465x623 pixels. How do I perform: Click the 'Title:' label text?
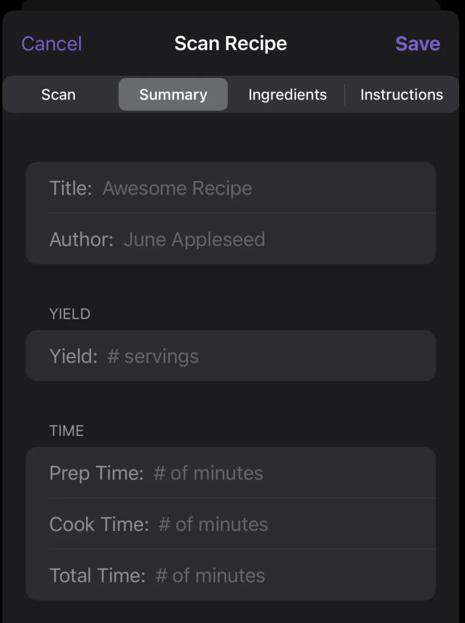[70, 188]
